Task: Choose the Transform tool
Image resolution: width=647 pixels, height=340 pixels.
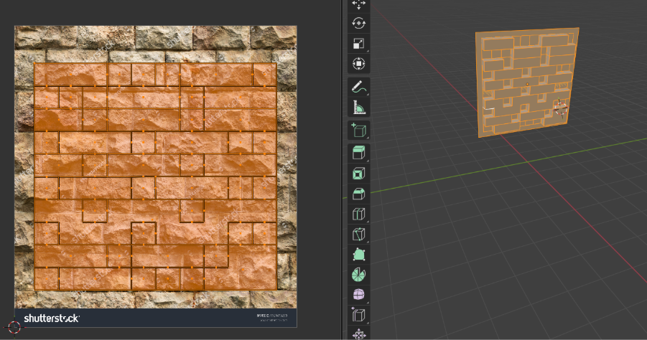Action: coord(358,64)
